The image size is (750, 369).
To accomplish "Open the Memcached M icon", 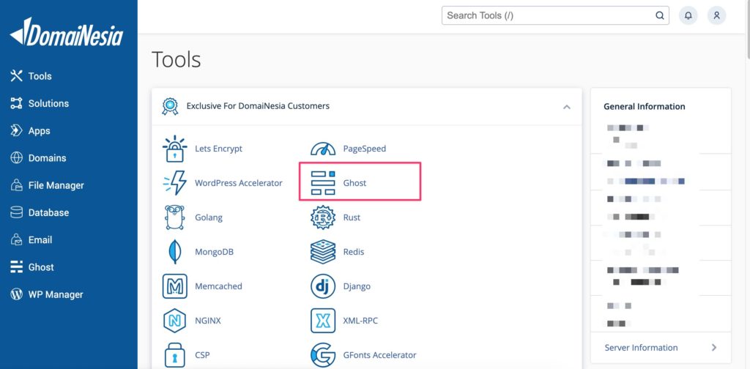I will pyautogui.click(x=174, y=286).
